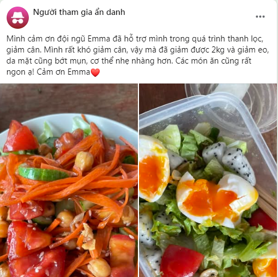This screenshot has width=278, height=277.
Task: Click the word 'Emma' in the first text line
Action: pos(99,39)
